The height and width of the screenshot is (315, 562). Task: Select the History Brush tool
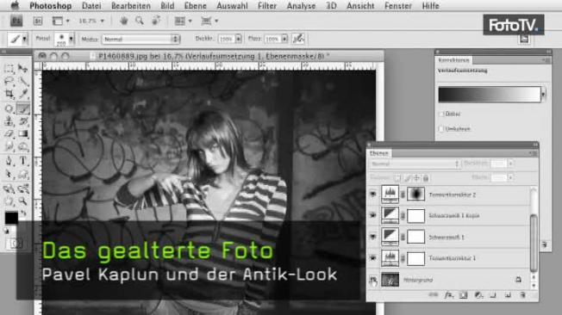[x=23, y=121]
